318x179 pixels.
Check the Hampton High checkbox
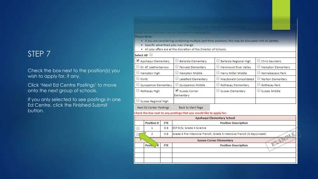coord(138,73)
